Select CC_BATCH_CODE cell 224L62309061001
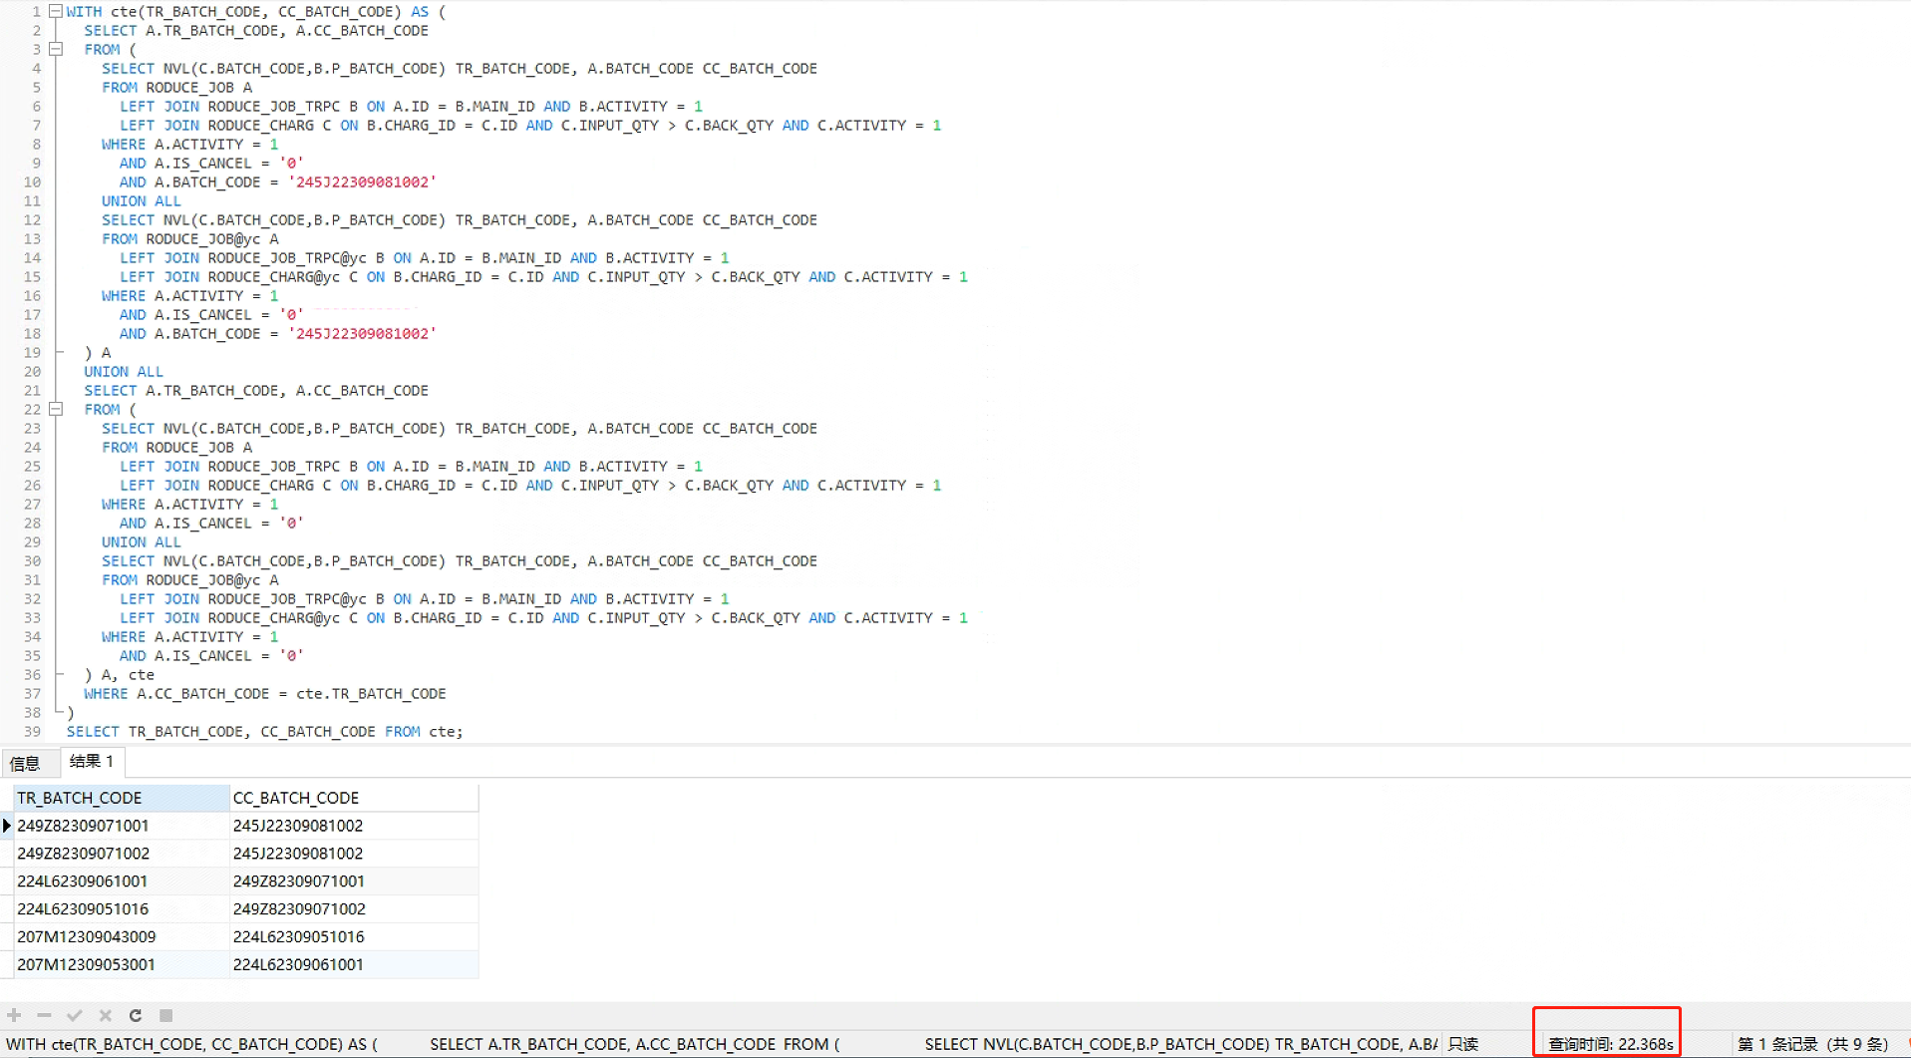This screenshot has height=1058, width=1911. click(x=354, y=965)
